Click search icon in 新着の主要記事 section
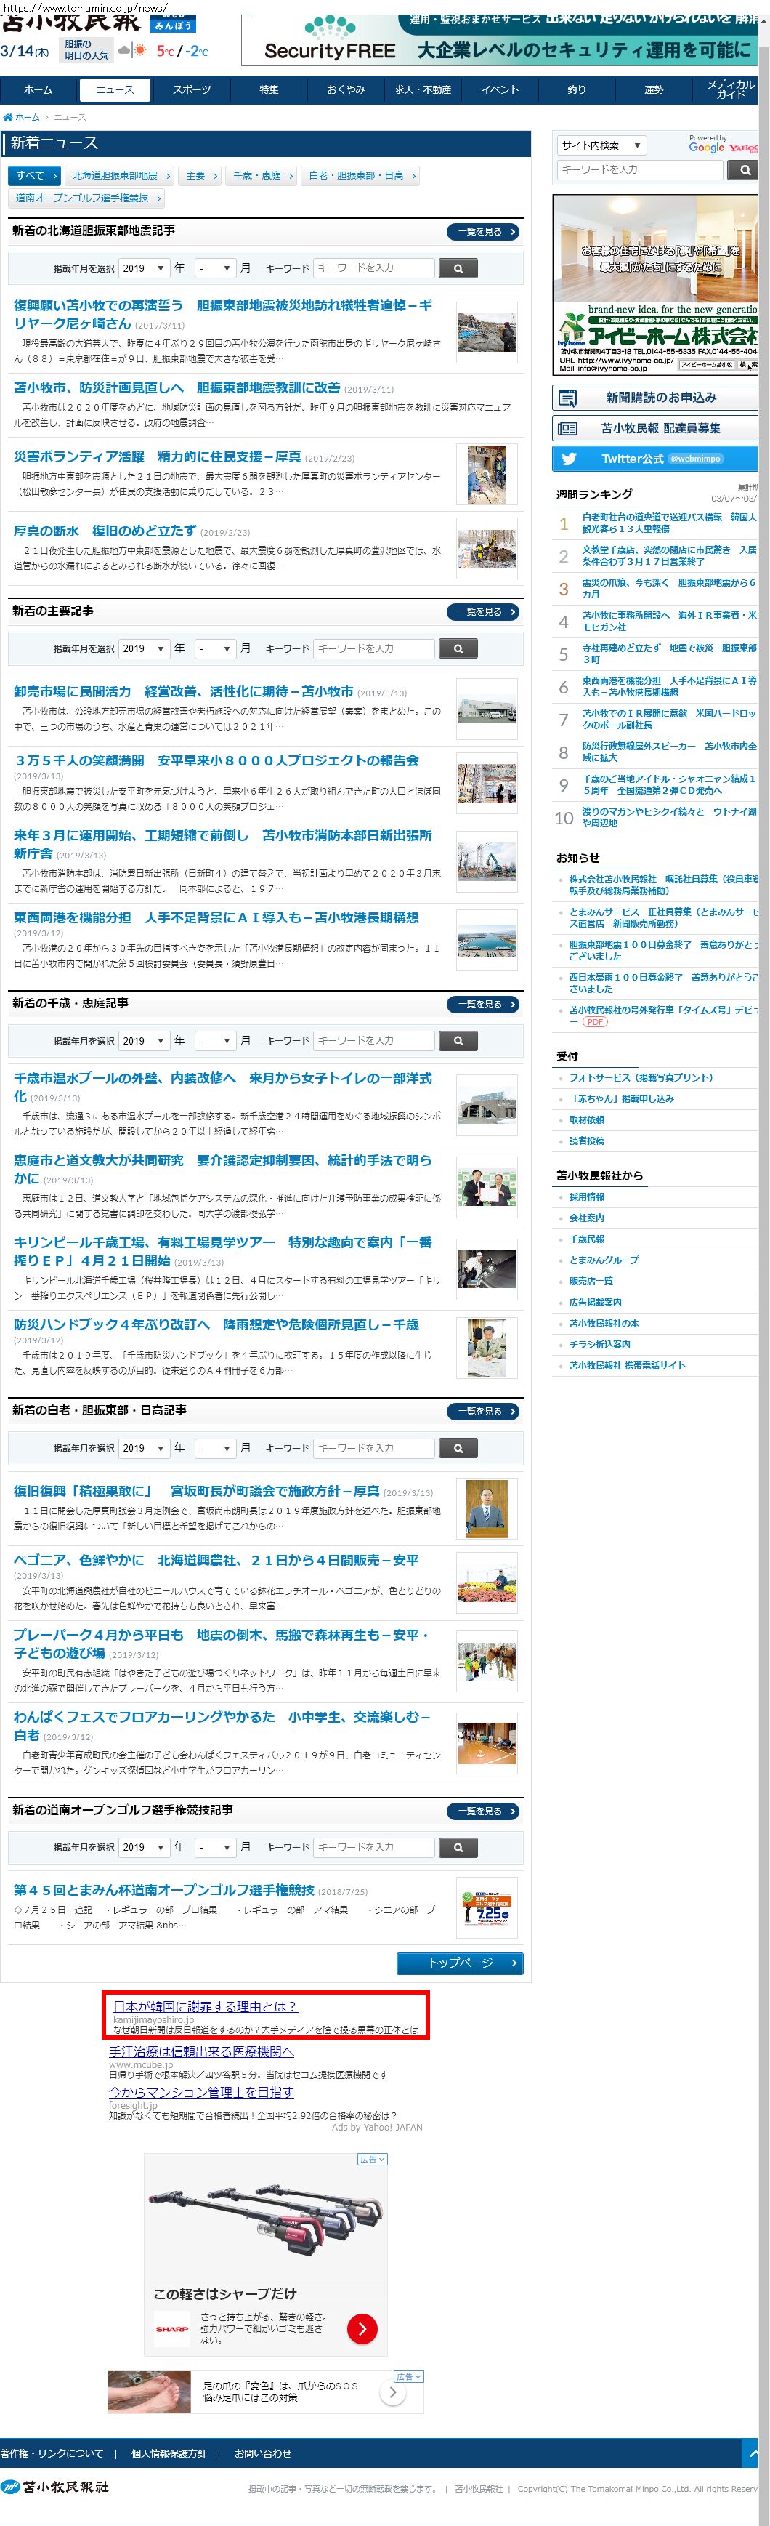 click(458, 648)
